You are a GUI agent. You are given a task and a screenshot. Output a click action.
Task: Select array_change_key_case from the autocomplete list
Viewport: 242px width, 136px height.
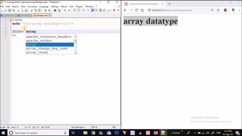point(50,49)
